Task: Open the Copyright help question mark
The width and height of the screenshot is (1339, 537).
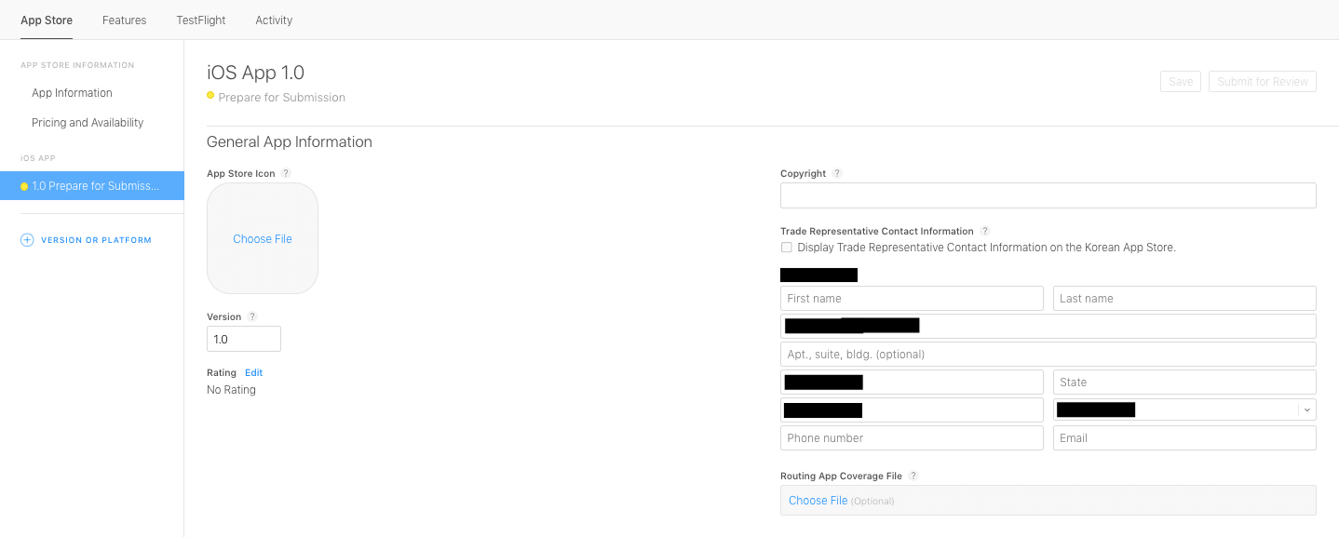Action: [837, 173]
